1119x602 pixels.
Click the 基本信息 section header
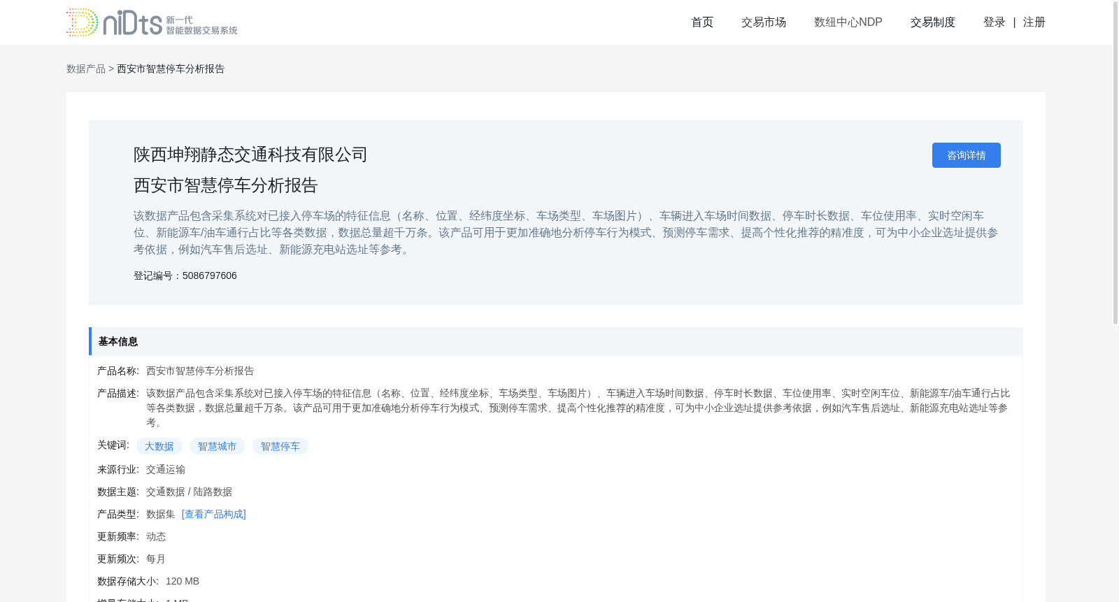click(556, 341)
